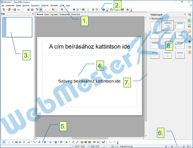Open the Nézet menu
193x148 pixels.
(x=18, y=5)
